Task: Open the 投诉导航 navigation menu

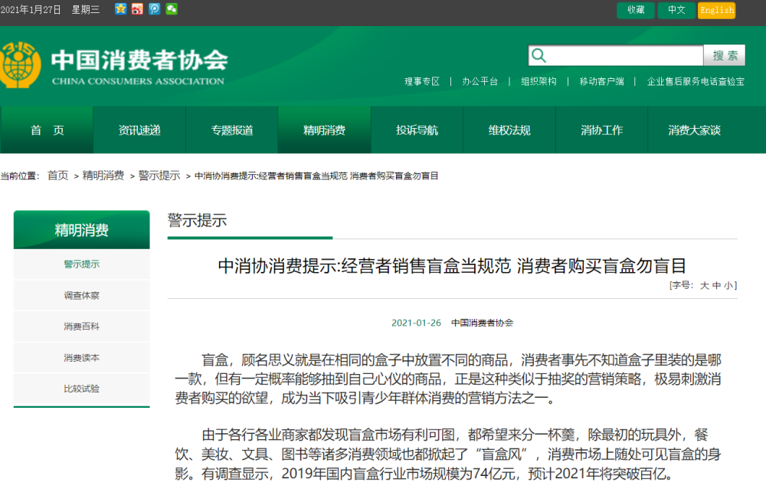Action: pyautogui.click(x=417, y=130)
